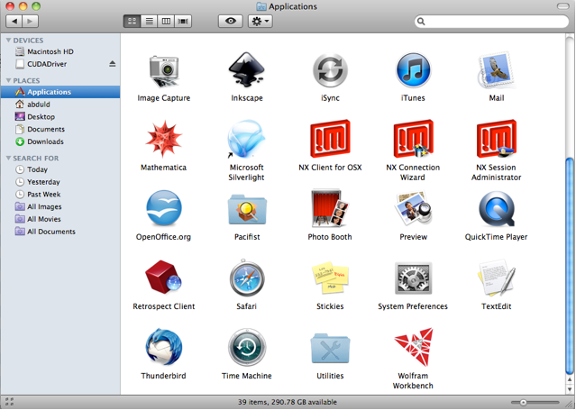Open the Image Capture application

(164, 71)
